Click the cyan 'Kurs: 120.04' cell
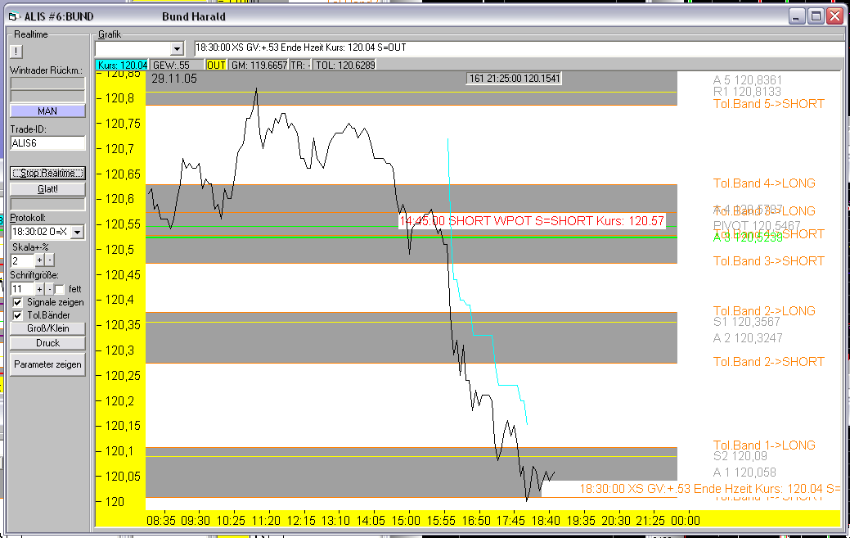The width and height of the screenshot is (850, 538). [122, 65]
